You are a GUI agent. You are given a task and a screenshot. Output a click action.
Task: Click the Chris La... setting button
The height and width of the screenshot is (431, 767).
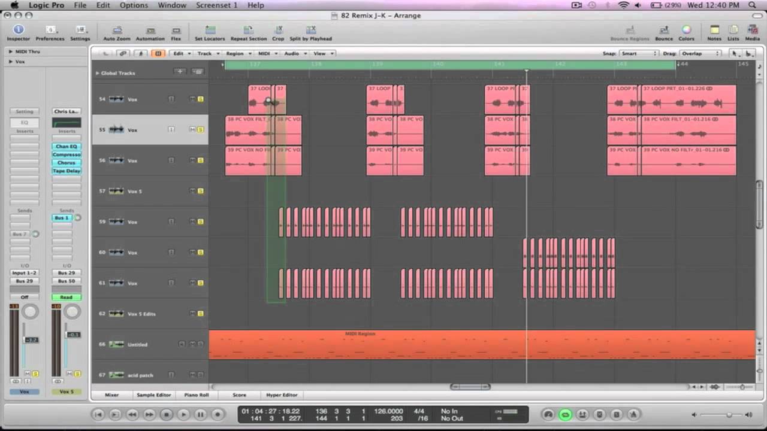tap(66, 111)
